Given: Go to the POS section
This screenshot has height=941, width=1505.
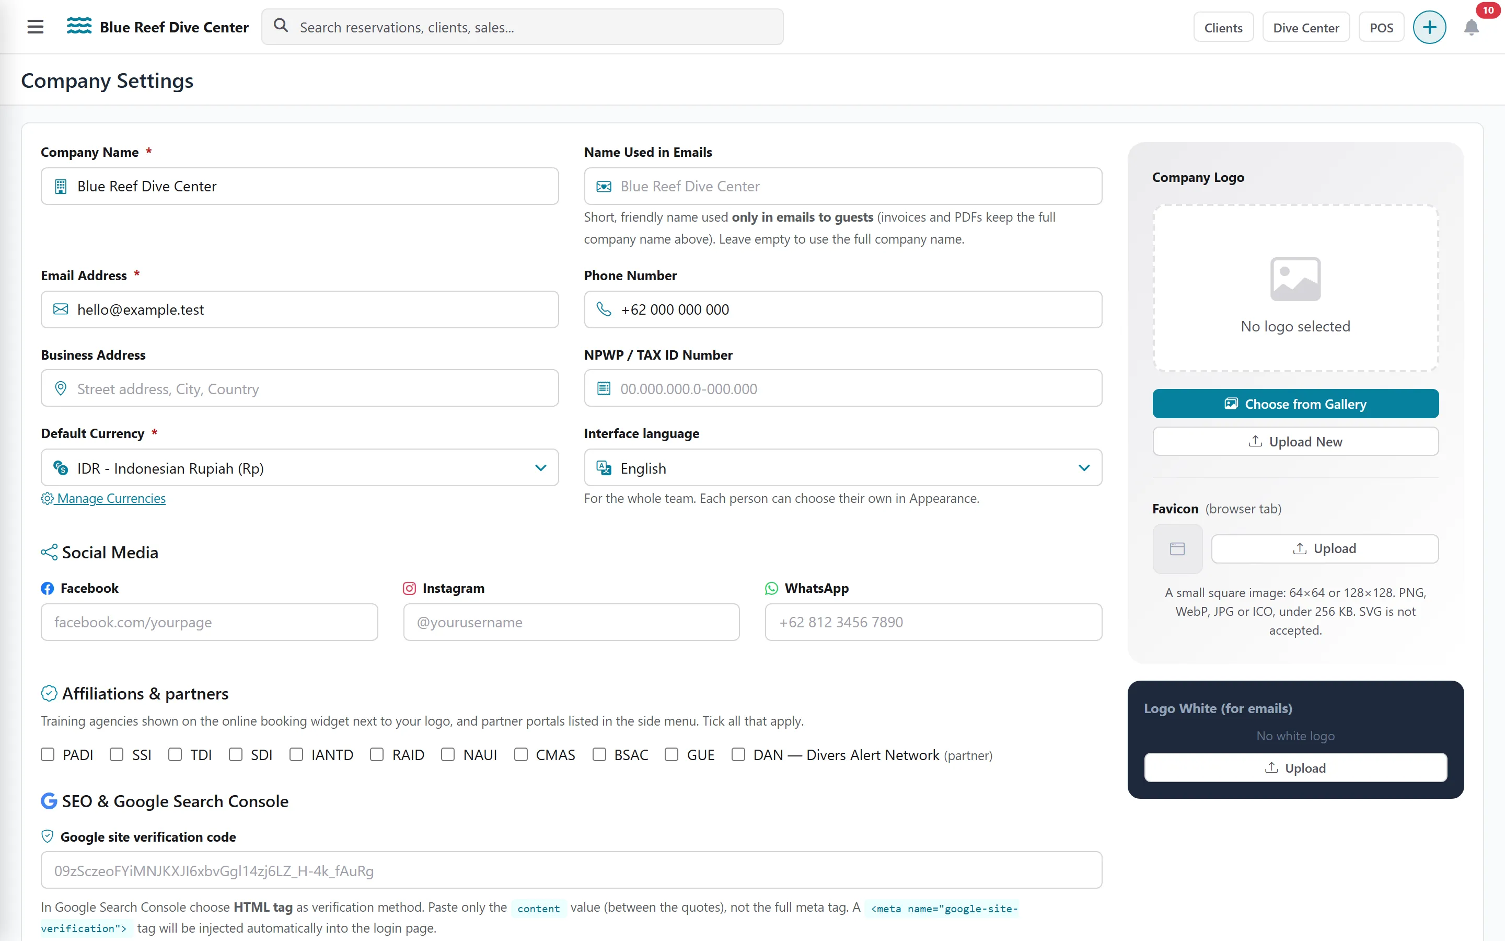Looking at the screenshot, I should pyautogui.click(x=1381, y=27).
